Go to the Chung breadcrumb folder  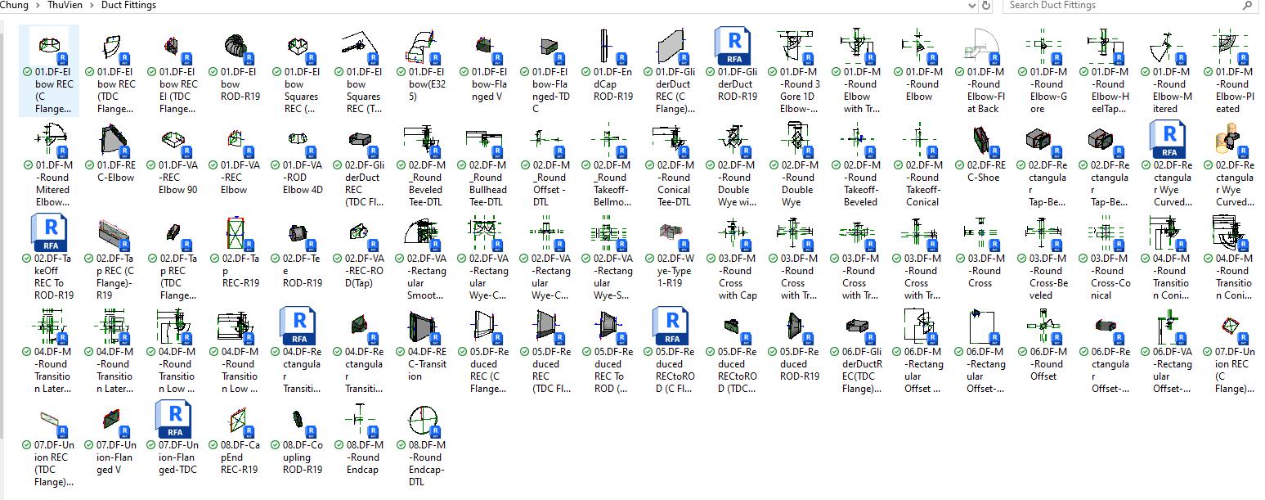[14, 6]
